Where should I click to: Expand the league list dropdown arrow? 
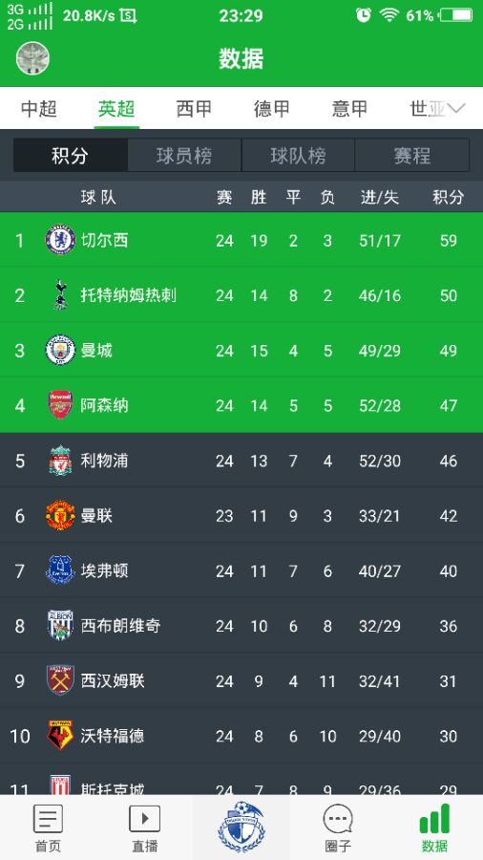[456, 108]
